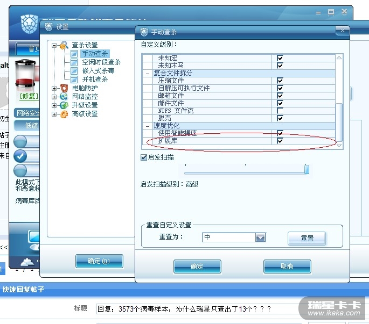
Task: Click the 重置 button
Action: coord(307,239)
